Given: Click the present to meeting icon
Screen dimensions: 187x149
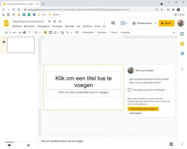Looking at the screenshot, I should tap(122, 23).
